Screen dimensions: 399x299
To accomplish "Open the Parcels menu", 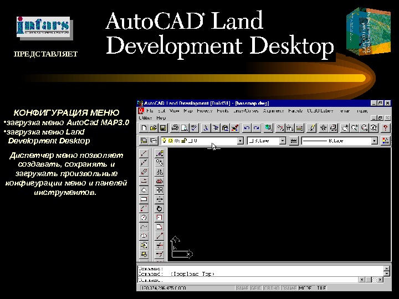I will [x=295, y=111].
